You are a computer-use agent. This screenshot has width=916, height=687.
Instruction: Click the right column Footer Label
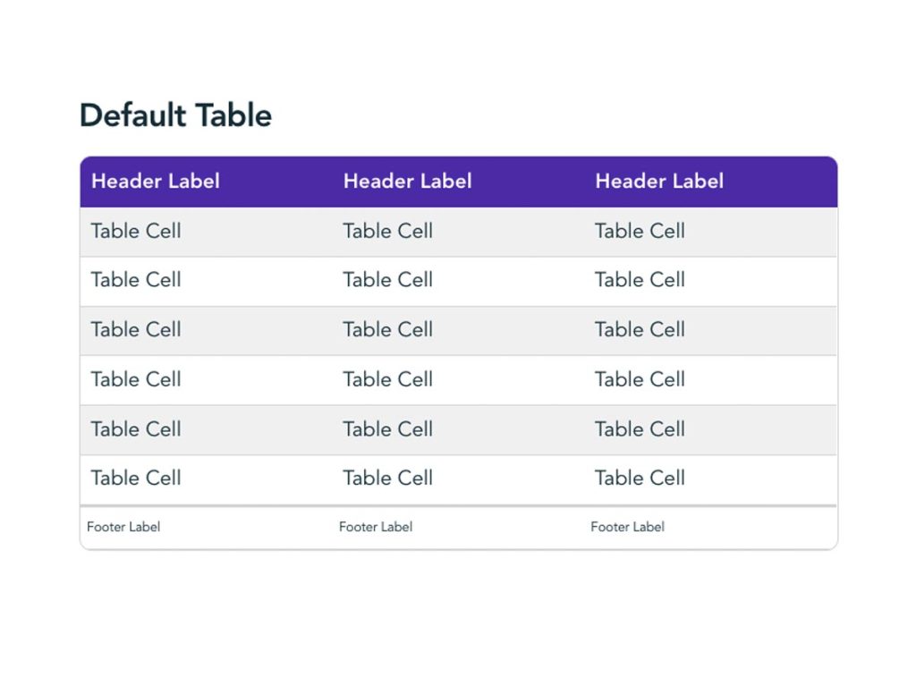627,527
